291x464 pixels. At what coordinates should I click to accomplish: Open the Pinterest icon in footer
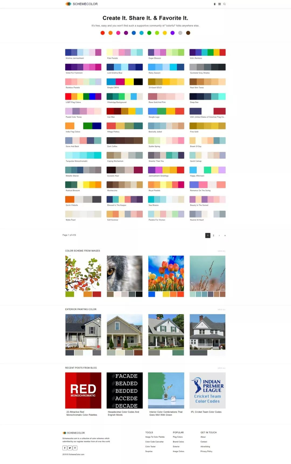(x=75, y=448)
